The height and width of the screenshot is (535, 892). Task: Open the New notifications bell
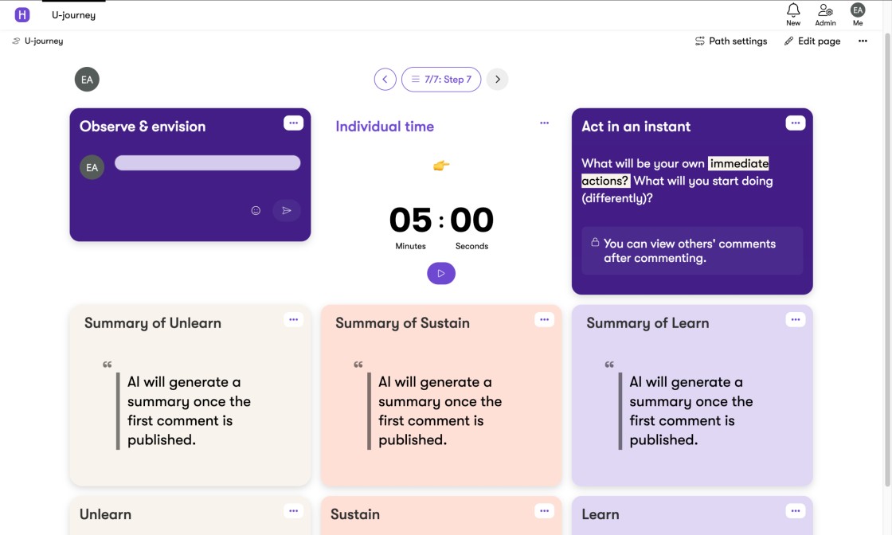click(x=793, y=11)
